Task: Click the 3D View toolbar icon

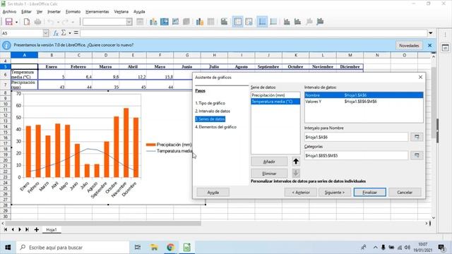Action: pos(186,22)
